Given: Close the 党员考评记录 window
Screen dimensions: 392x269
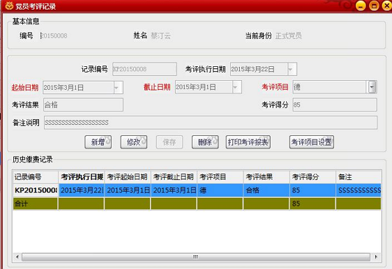Looking at the screenshot, I should 387,6.
